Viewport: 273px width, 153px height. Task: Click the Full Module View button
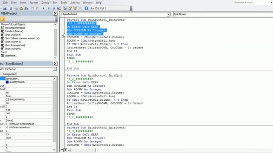(x=65, y=150)
